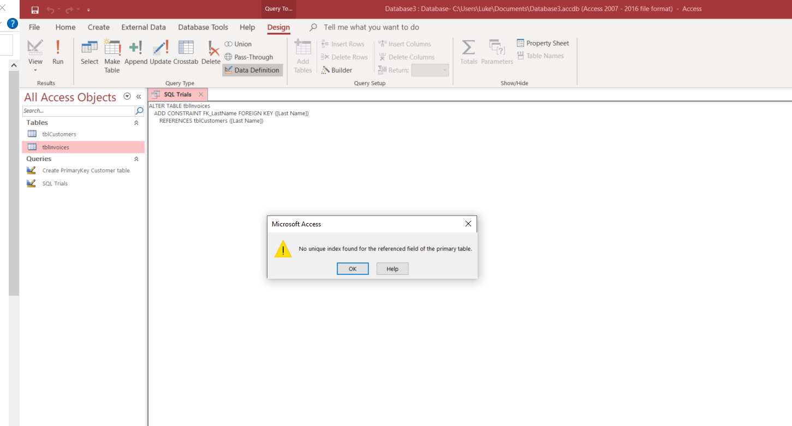Collapse the Tables group

tap(136, 123)
